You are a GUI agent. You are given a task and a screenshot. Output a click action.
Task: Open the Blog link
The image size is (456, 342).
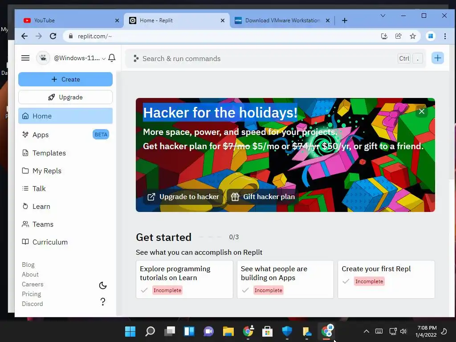tap(28, 265)
